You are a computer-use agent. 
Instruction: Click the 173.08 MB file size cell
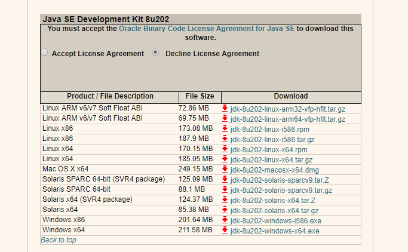click(x=196, y=128)
